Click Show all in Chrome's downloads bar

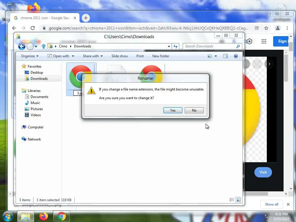[x=271, y=204]
